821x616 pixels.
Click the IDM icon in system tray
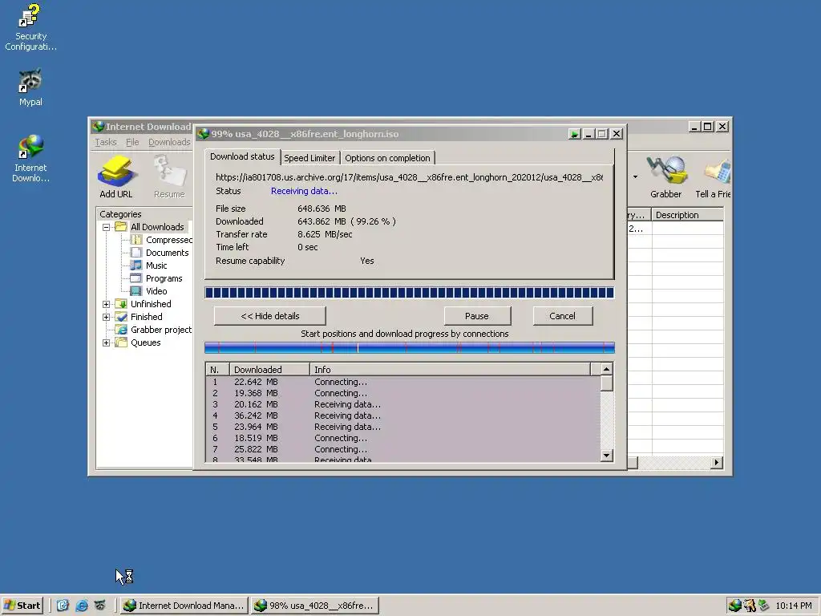734,606
